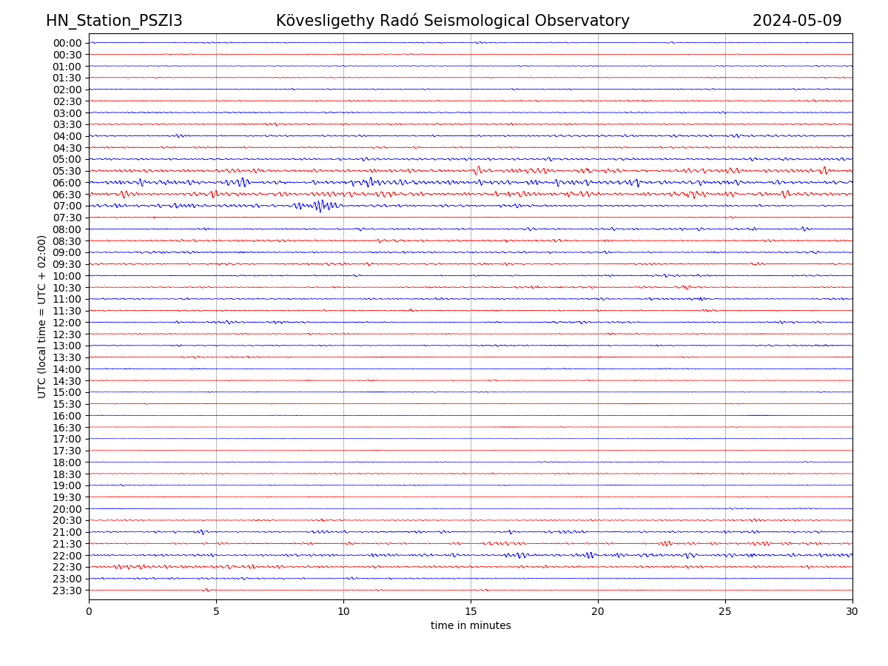Select the 2024-05-09 date label
This screenshot has height=666, width=888.
coord(796,21)
